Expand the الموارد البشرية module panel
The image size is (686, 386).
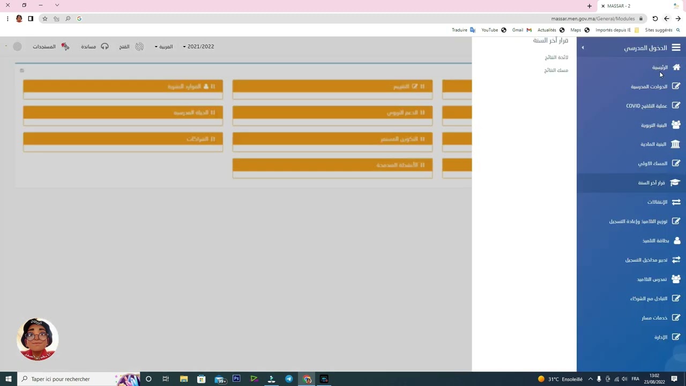[x=123, y=86]
